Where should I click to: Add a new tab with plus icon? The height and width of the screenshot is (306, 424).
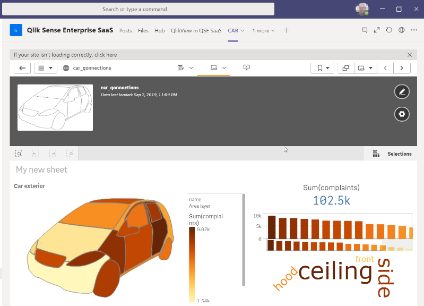pos(287,30)
